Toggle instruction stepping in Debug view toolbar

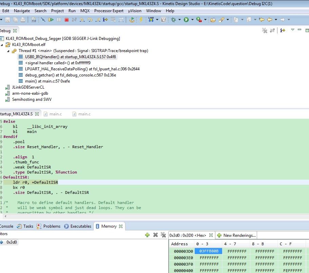(282, 30)
